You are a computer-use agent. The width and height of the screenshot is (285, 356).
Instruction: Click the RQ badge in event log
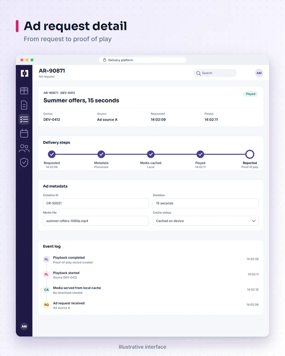click(46, 305)
